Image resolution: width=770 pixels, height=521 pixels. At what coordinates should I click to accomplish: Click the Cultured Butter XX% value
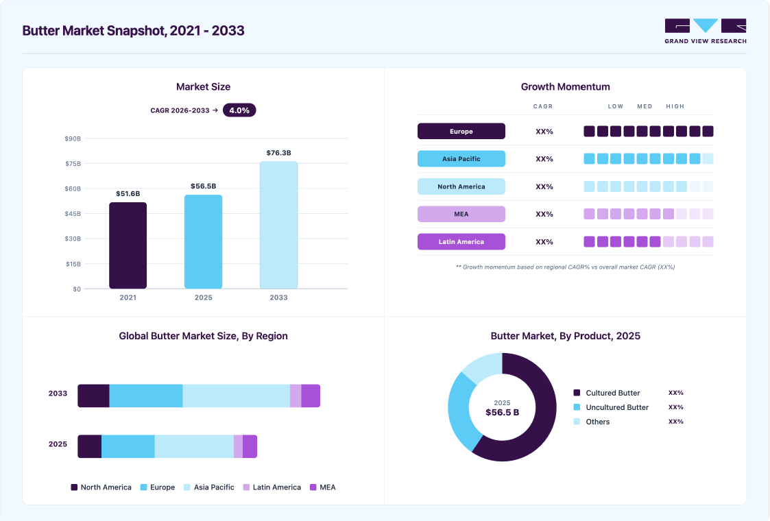675,393
